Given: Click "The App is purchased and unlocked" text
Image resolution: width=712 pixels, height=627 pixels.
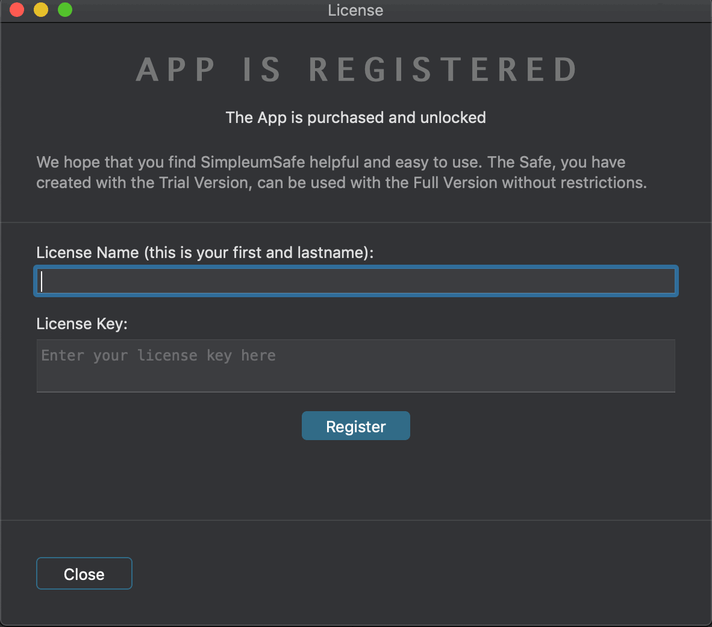Looking at the screenshot, I should [x=356, y=118].
